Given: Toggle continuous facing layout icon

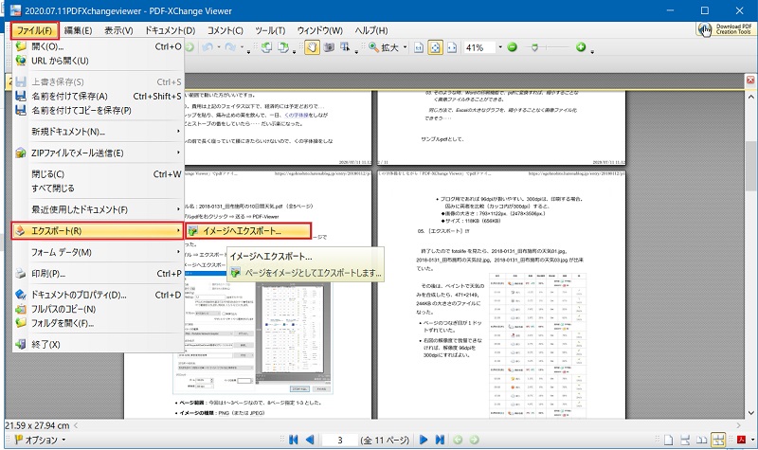Looking at the screenshot, I should click(718, 440).
